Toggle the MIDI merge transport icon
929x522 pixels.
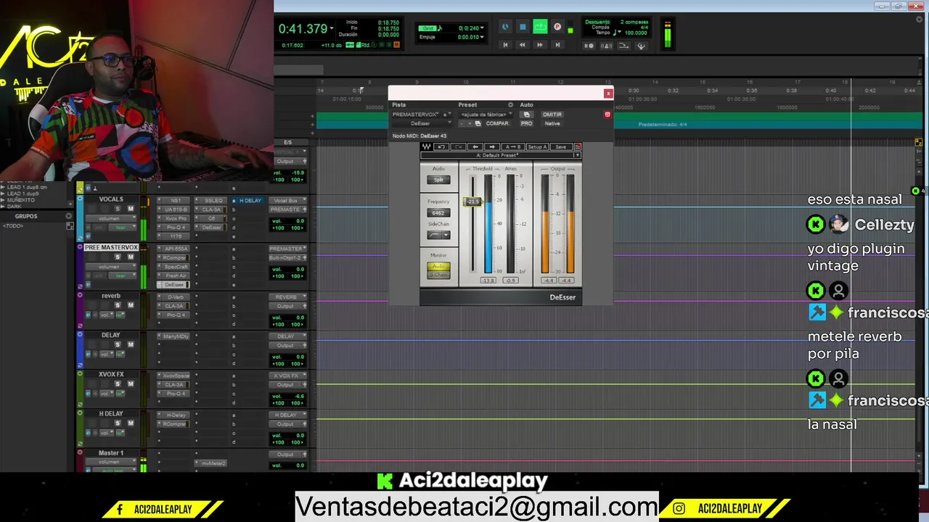tap(641, 46)
